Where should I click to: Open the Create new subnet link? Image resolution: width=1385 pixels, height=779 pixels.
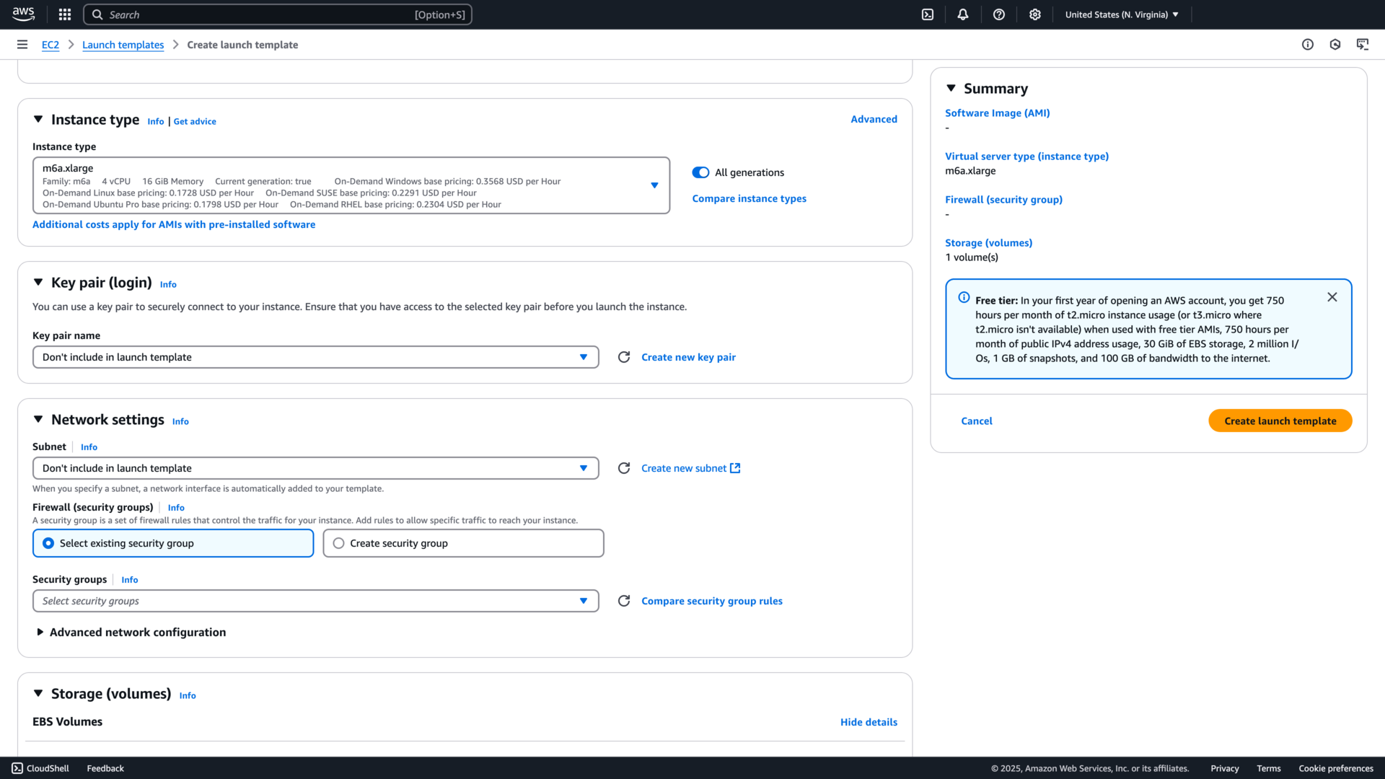coord(690,468)
